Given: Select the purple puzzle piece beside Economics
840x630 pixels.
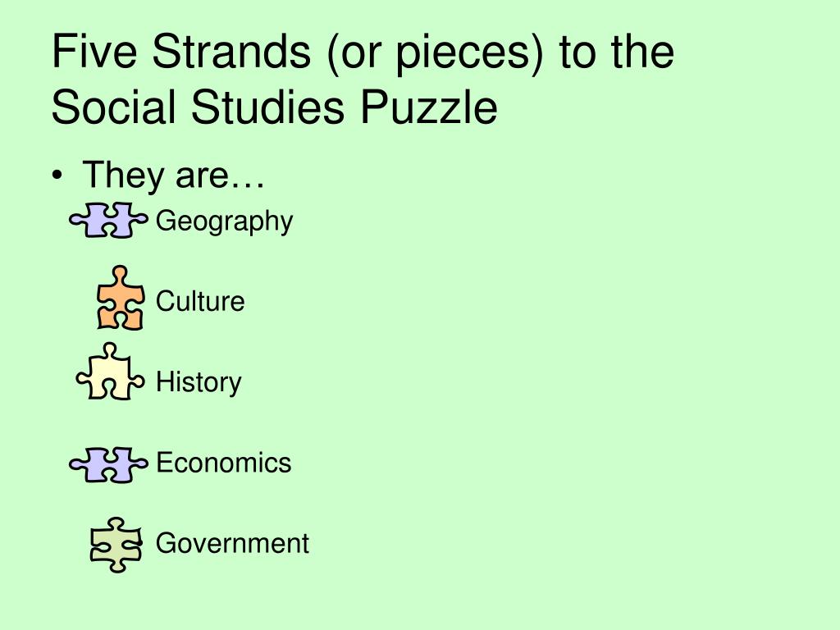Looking at the screenshot, I should (x=109, y=464).
